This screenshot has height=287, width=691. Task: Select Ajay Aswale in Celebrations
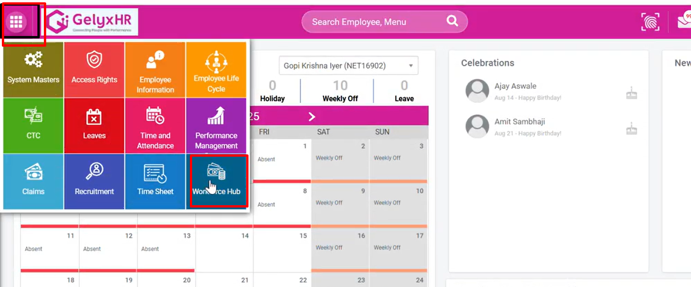click(515, 86)
